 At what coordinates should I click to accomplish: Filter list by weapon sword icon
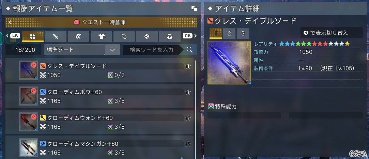[56, 36]
